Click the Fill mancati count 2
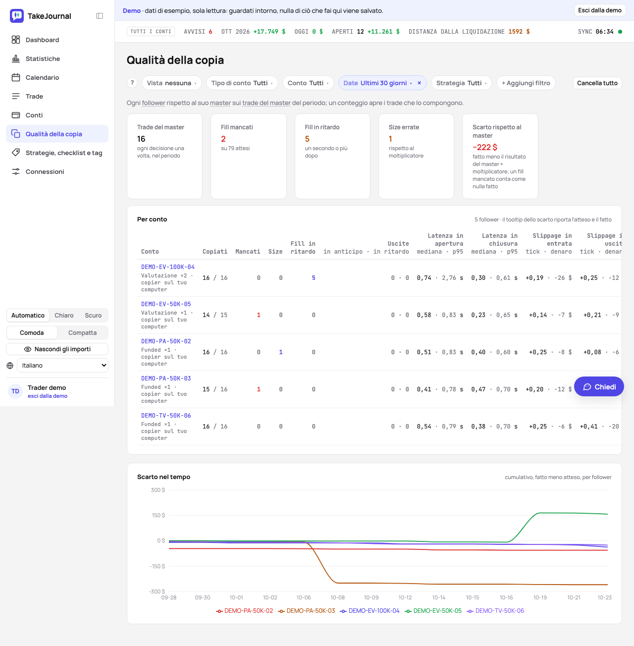The height and width of the screenshot is (646, 634). coord(223,139)
